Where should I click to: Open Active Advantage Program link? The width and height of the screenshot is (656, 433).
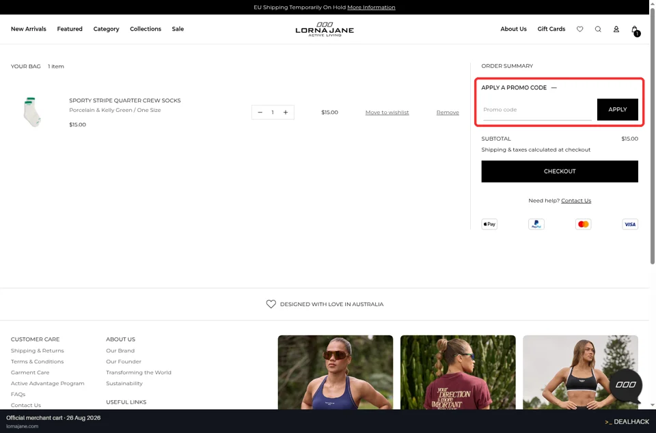pos(47,383)
